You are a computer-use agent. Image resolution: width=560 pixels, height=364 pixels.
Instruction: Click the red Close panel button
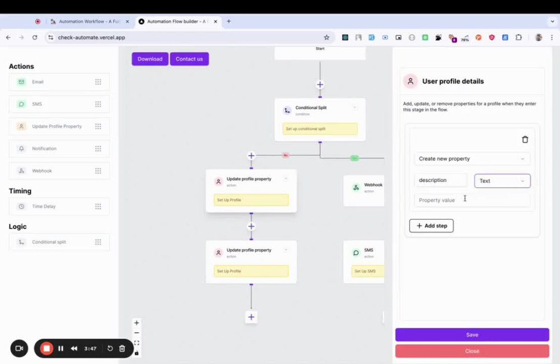click(472, 351)
